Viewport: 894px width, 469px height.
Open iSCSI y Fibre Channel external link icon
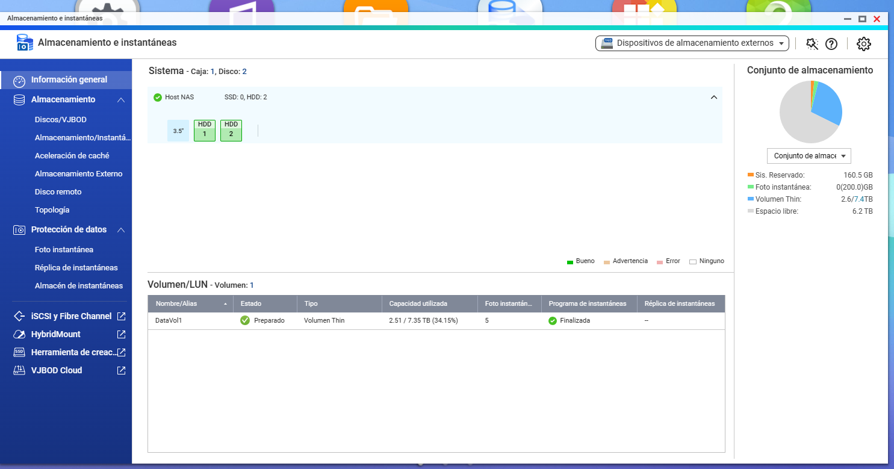click(x=121, y=316)
